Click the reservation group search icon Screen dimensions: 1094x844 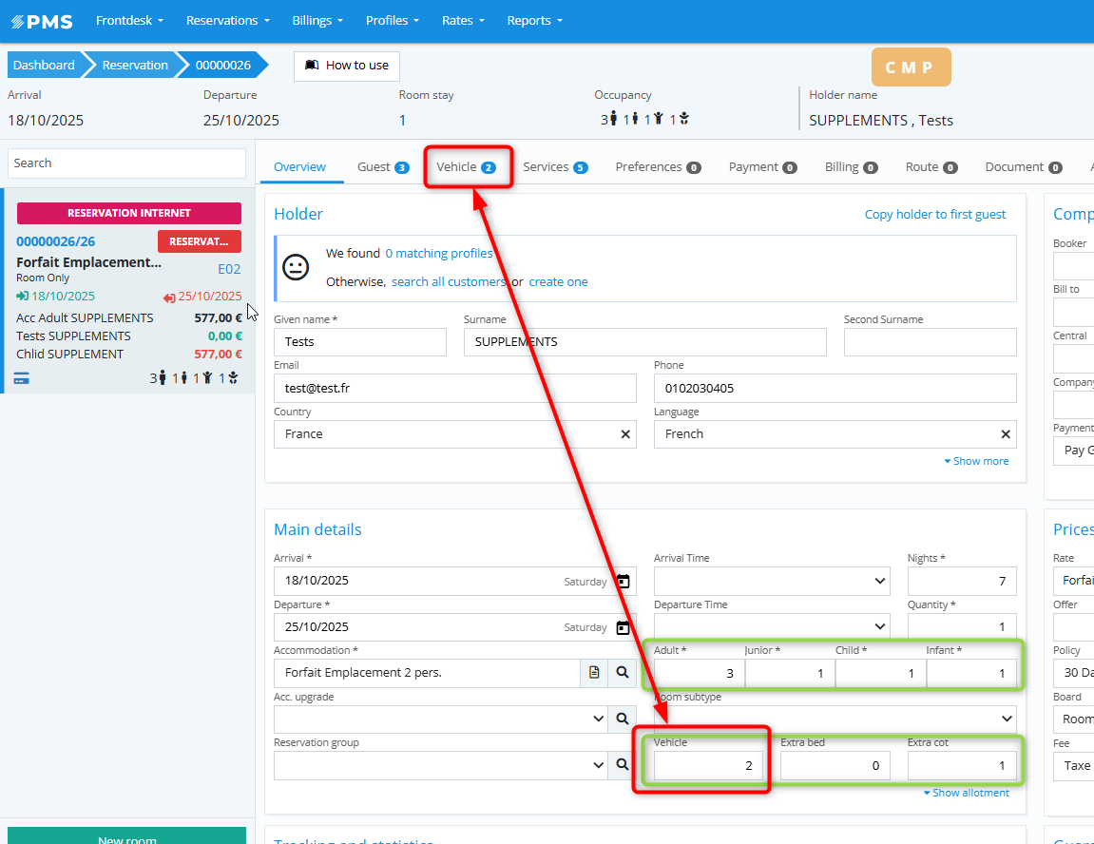623,764
